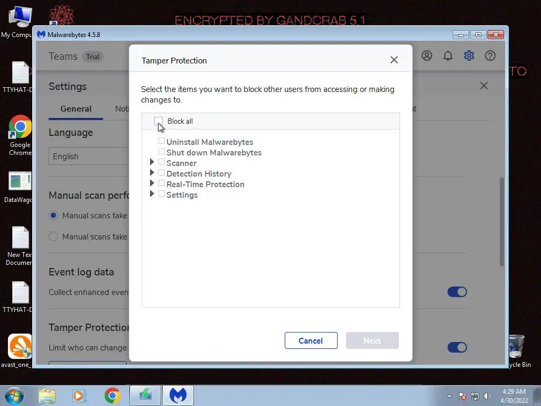Image resolution: width=541 pixels, height=406 pixels.
Task: Select the first Manual scans radio option
Action: (x=53, y=216)
